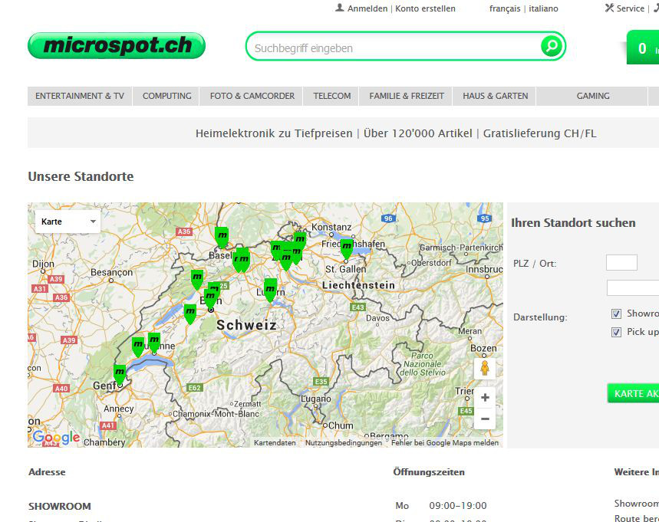The height and width of the screenshot is (522, 659).
Task: Zoom in the map with plus button
Action: tap(485, 397)
